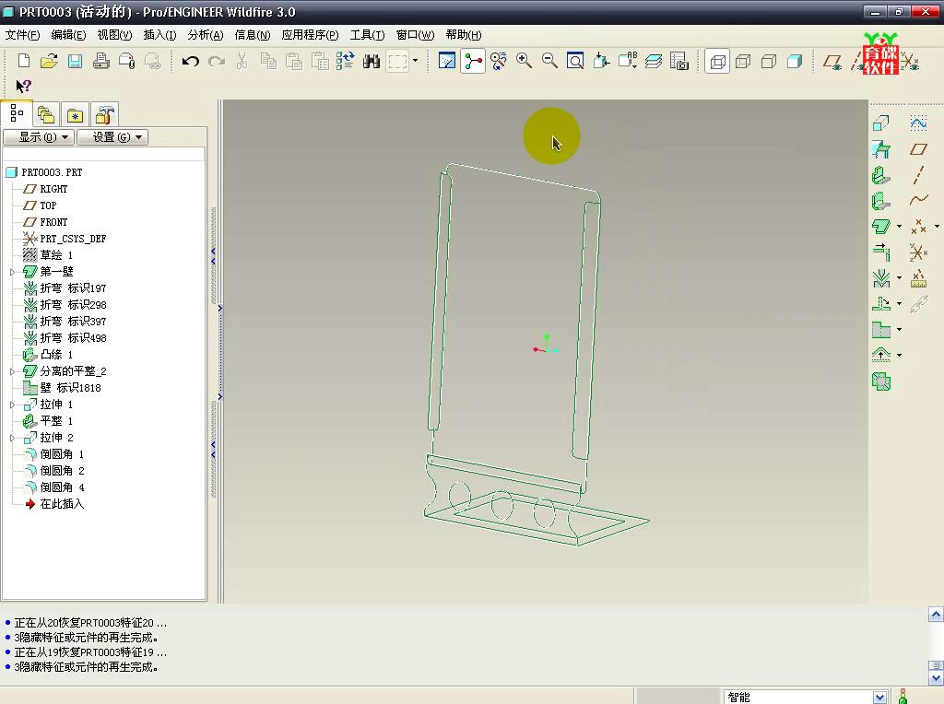Image resolution: width=944 pixels, height=704 pixels.
Task: Open the 智能 selection filter dropdown
Action: (x=879, y=697)
